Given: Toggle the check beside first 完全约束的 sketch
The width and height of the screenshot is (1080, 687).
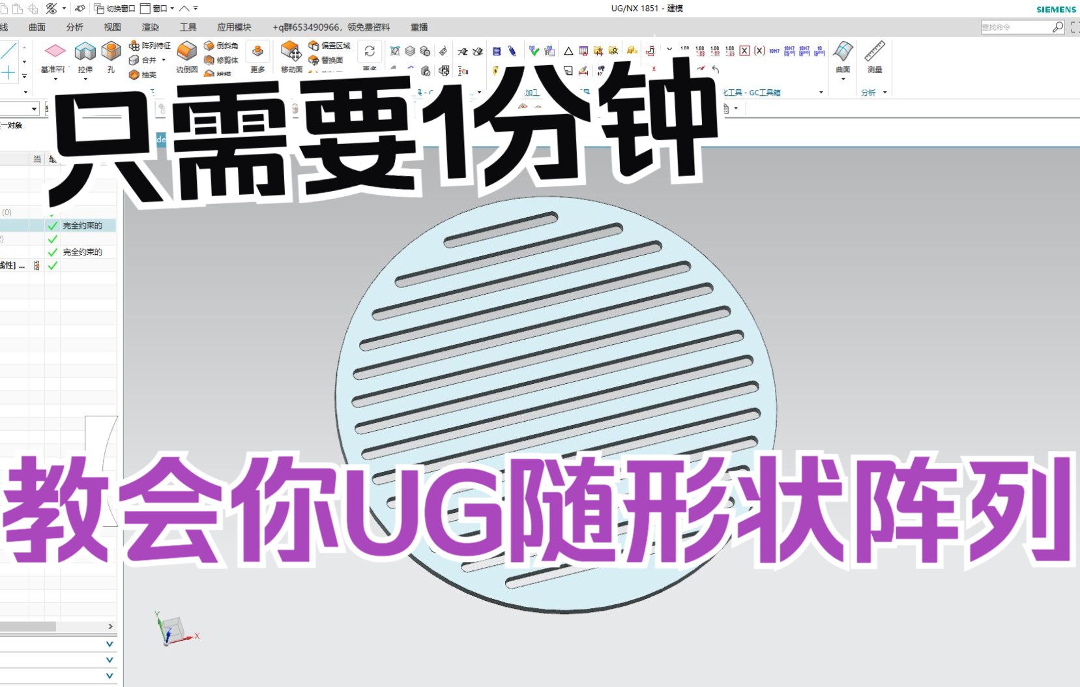Looking at the screenshot, I should 51,225.
